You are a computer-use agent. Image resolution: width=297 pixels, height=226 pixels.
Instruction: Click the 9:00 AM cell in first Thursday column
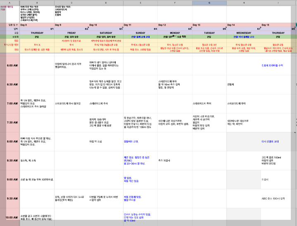pyautogui.click(x=37, y=179)
